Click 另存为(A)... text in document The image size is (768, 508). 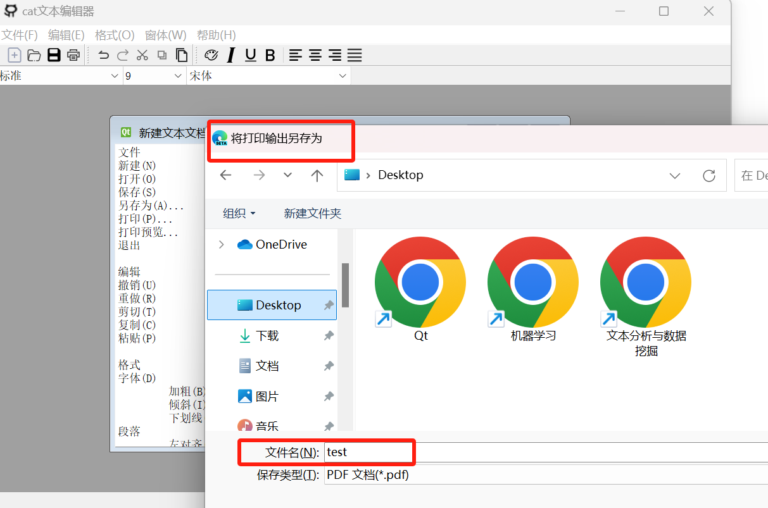(151, 206)
